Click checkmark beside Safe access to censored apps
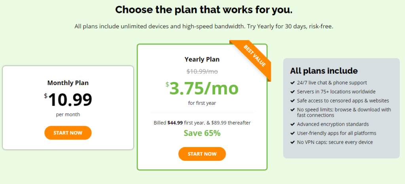Screen dimensions: 405x184 292,101
